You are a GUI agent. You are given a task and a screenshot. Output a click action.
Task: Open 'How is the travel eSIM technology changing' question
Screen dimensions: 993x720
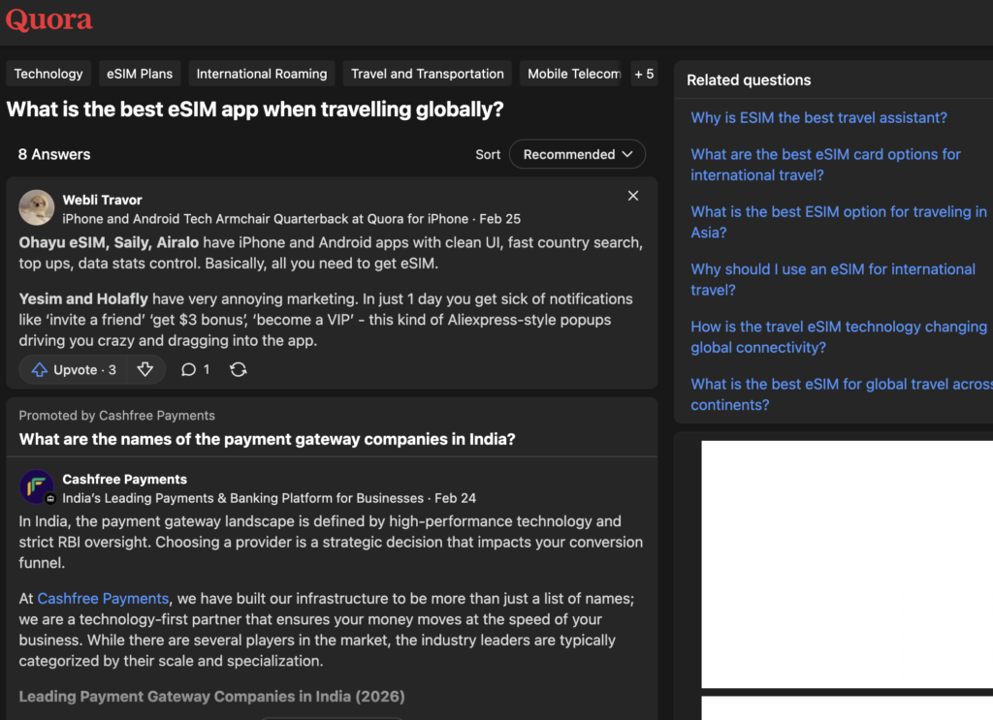click(x=839, y=337)
